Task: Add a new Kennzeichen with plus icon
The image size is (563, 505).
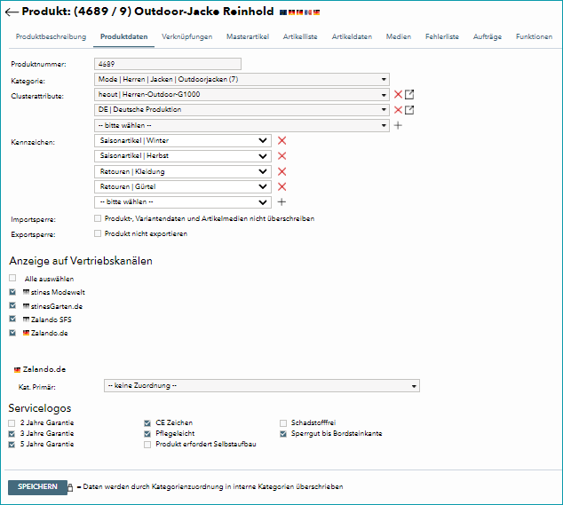Action: tap(281, 202)
